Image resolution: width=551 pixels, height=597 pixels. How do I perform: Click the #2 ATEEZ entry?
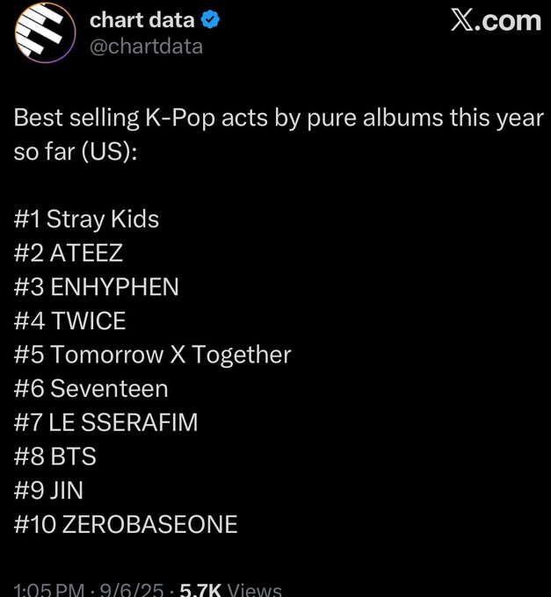[69, 253]
